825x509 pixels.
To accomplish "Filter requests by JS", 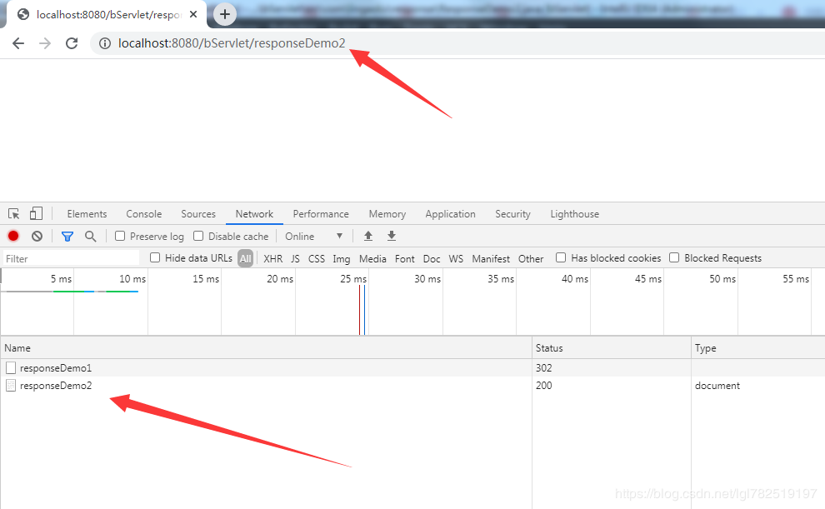I will (295, 259).
